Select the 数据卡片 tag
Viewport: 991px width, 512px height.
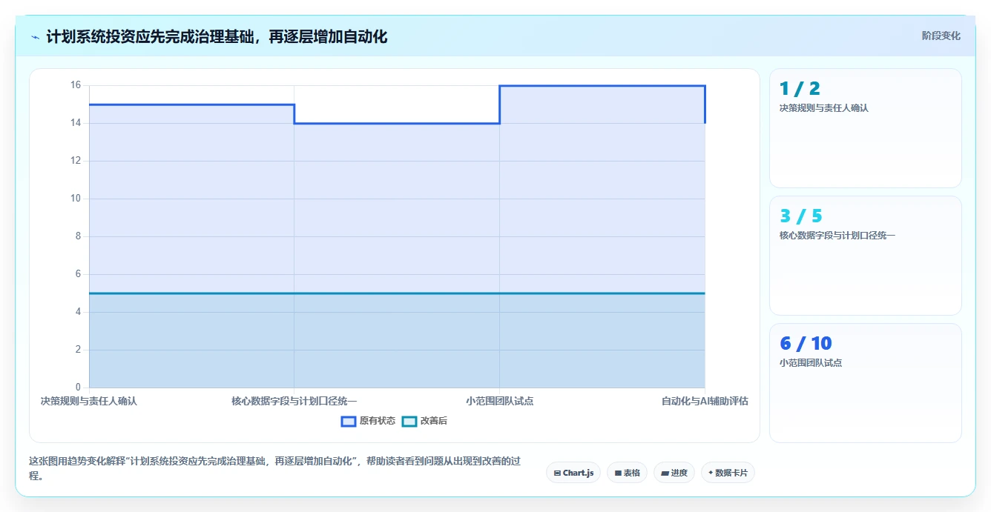click(728, 473)
